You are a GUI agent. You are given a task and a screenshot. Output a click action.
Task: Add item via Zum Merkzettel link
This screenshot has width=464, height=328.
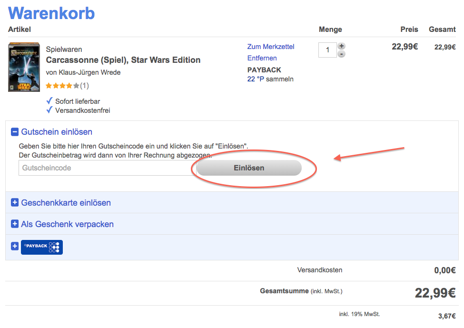point(271,47)
